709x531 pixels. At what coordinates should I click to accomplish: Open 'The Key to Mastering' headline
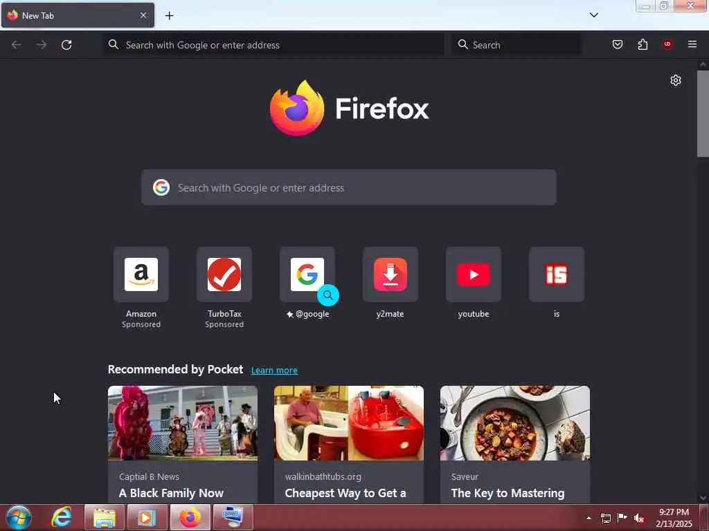coord(508,493)
